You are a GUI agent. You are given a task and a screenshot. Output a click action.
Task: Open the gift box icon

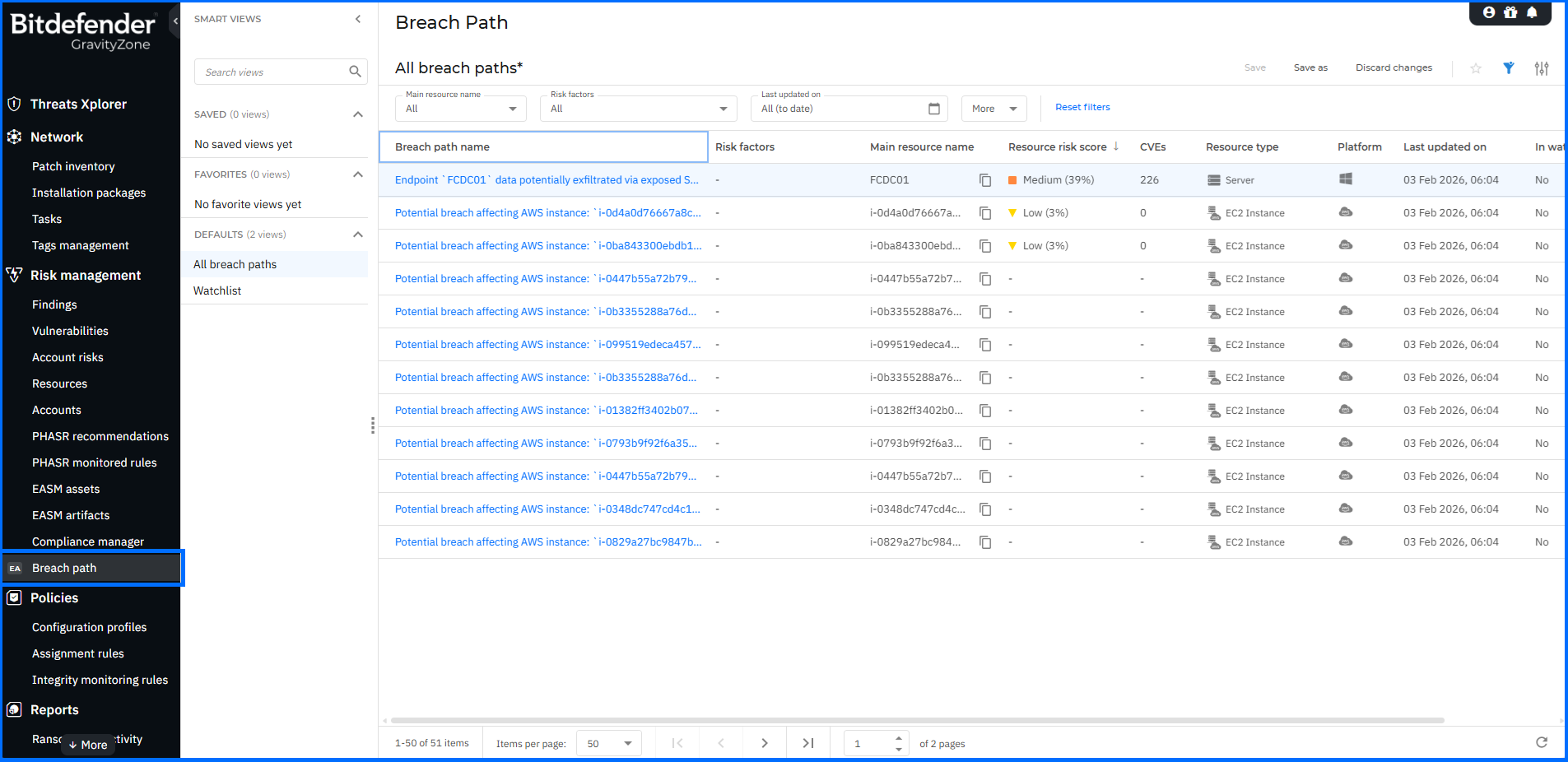coord(1510,12)
